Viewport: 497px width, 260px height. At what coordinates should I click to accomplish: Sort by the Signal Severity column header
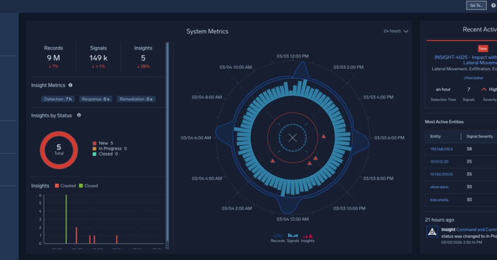(x=479, y=136)
